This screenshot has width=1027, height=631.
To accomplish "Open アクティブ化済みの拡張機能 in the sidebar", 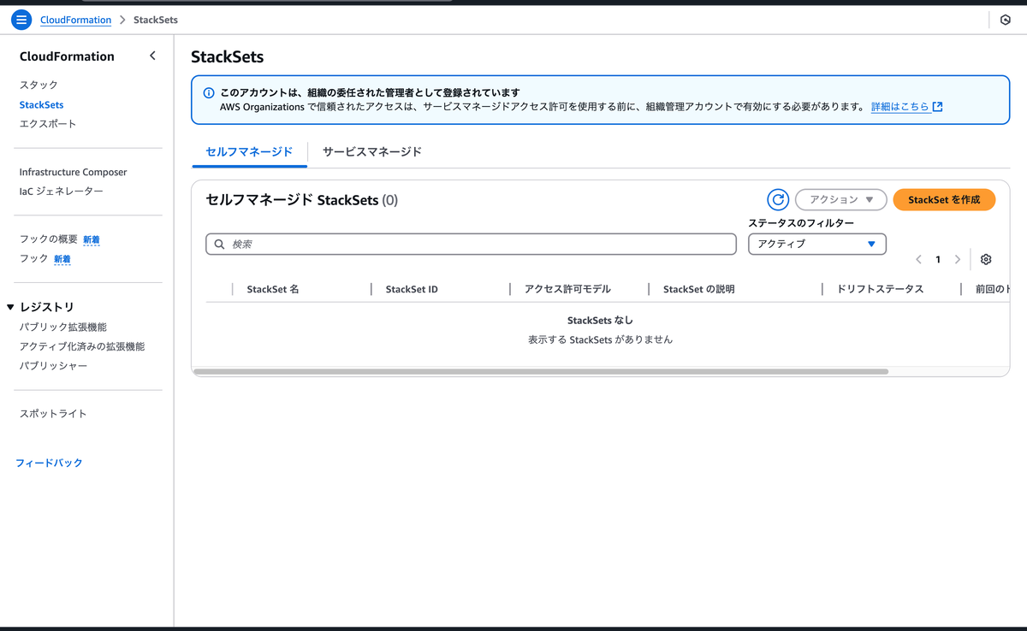I will (x=82, y=347).
